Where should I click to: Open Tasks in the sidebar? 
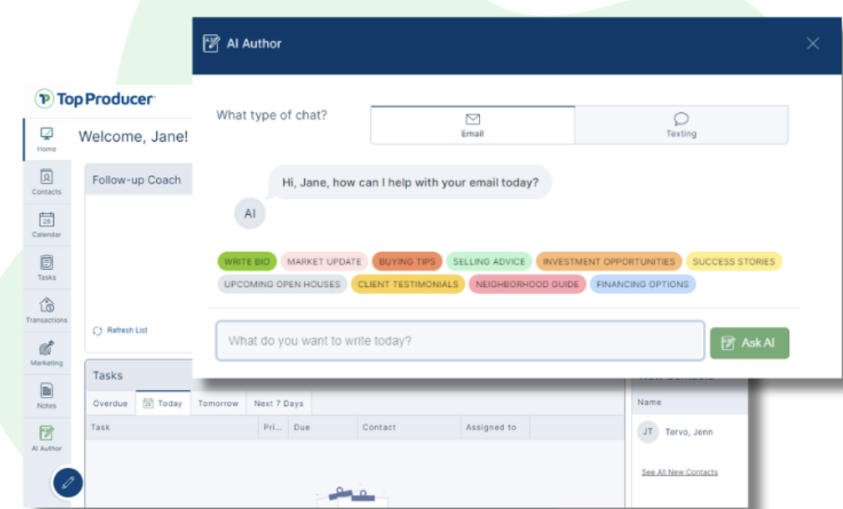(46, 268)
